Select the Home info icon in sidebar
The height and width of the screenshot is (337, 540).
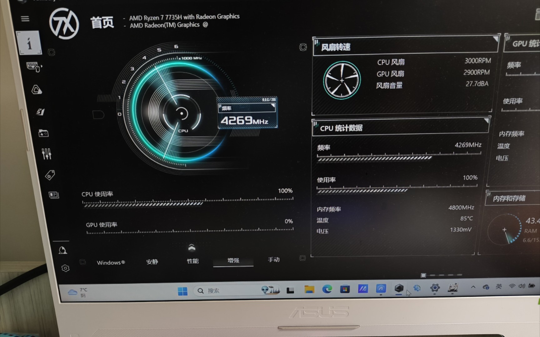(x=29, y=43)
